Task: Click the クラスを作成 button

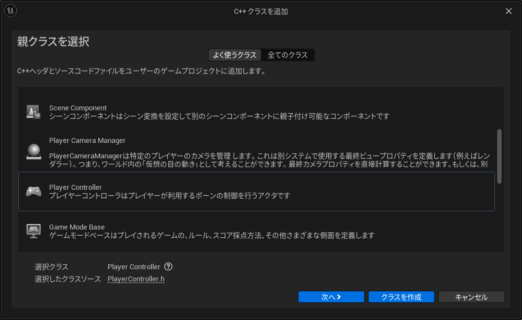Action: (401, 297)
